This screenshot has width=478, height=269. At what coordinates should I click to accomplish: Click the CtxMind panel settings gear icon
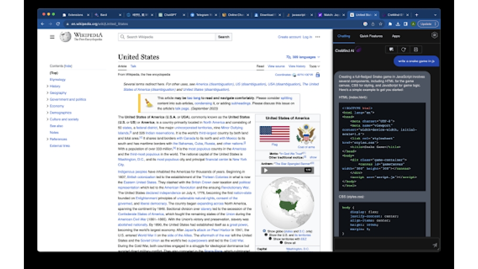tap(435, 35)
